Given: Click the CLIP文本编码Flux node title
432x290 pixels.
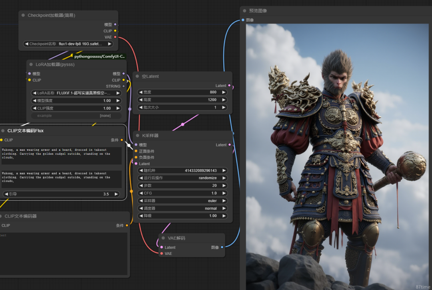Looking at the screenshot, I should (25, 130).
